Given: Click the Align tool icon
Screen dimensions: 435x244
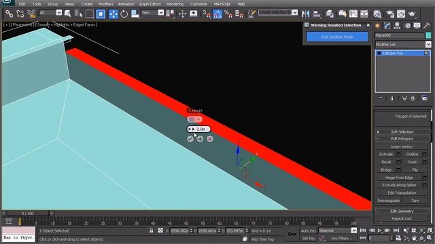Looking at the screenshot, I should click(x=317, y=14).
